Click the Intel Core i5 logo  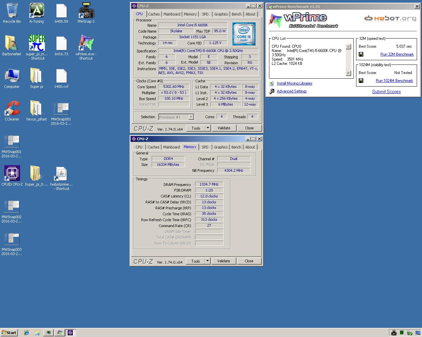244,34
